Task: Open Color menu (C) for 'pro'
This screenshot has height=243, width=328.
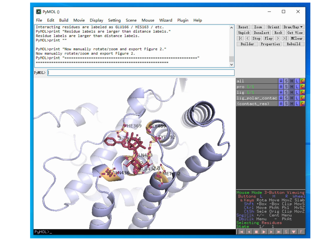Action: click(302, 87)
